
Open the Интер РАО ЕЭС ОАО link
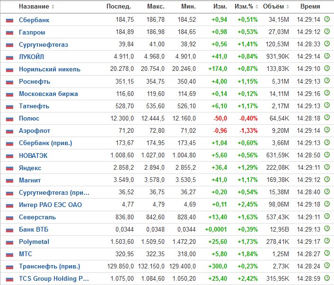pyautogui.click(x=50, y=205)
